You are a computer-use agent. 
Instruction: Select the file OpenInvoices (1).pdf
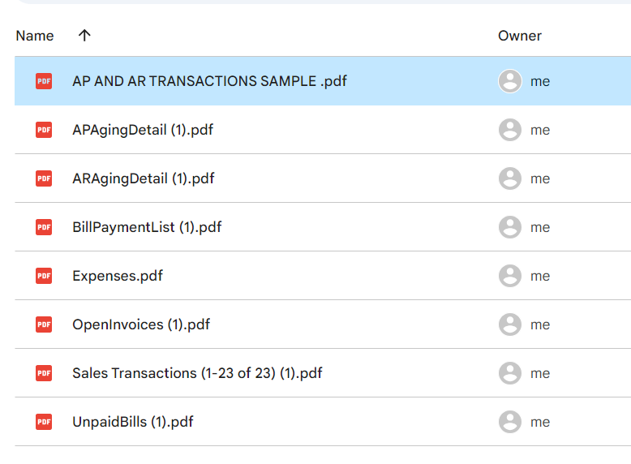click(141, 324)
